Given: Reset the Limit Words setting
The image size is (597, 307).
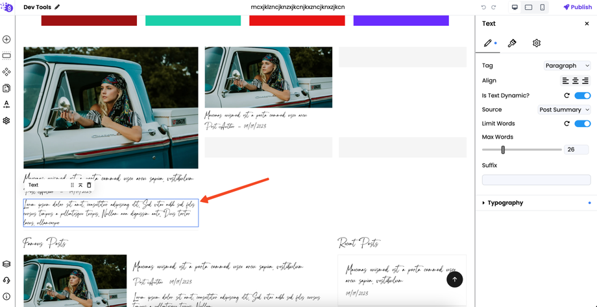Looking at the screenshot, I should pyautogui.click(x=567, y=124).
